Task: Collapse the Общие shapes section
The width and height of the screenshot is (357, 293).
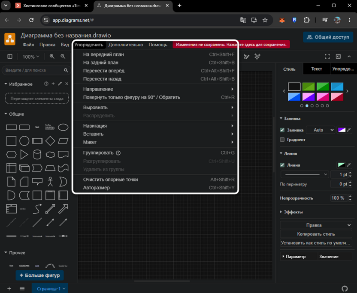Action: pyautogui.click(x=14, y=114)
